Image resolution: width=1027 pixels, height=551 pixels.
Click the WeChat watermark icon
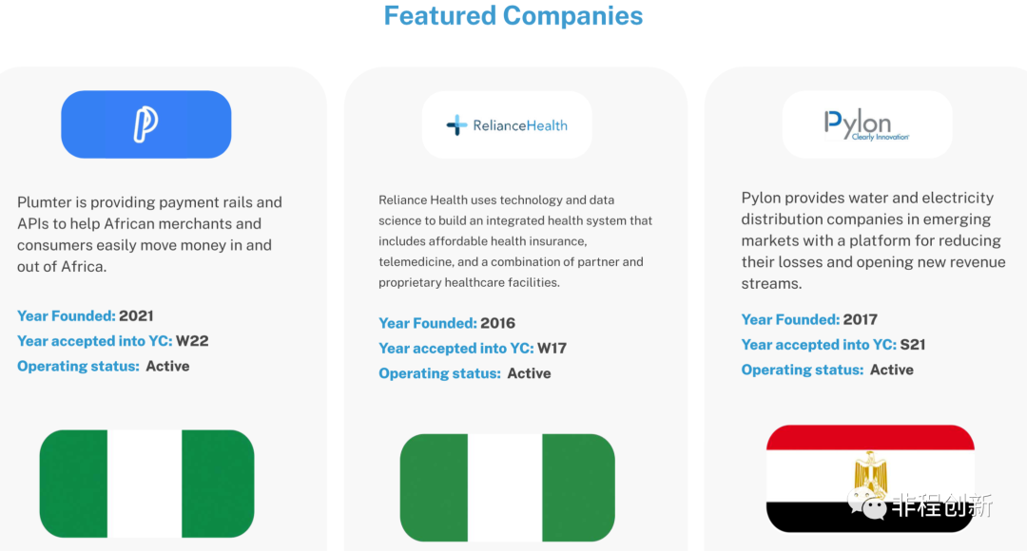[x=867, y=502]
